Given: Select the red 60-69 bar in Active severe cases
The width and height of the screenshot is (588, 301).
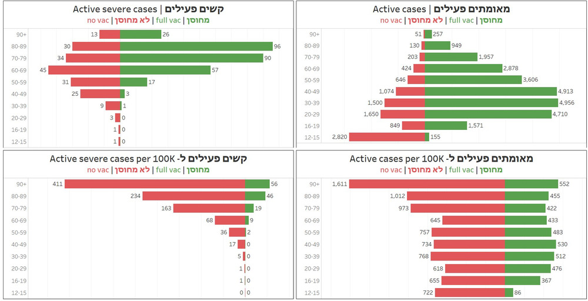Looking at the screenshot, I should 84,70.
